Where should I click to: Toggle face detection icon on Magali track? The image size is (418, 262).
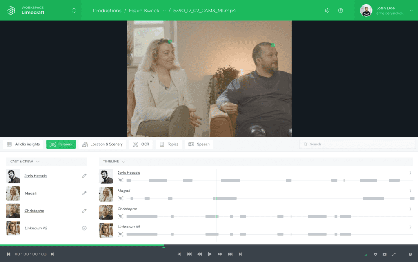point(120,198)
